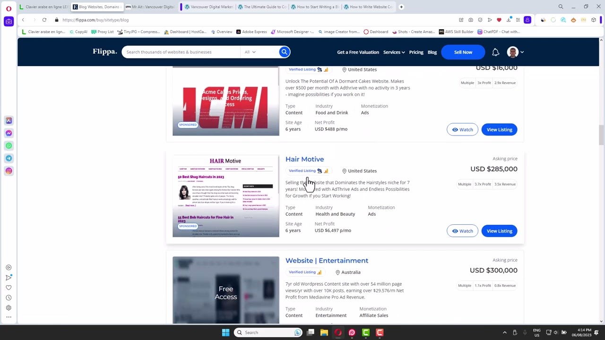Open Aria AI icon in sidebar
The width and height of the screenshot is (605, 340).
tap(9, 121)
